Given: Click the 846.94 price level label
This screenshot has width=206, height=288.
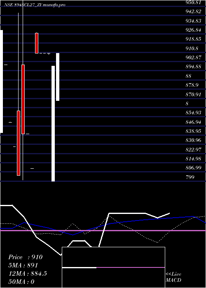Looking at the screenshot, I should [193, 122].
